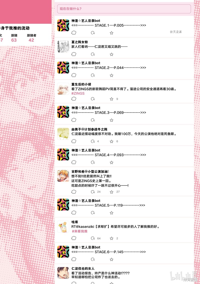Image resolution: width=200 pixels, height=284 pixels.
Task: Retweet the 夏之阵女粉 post
Action: 93,54
